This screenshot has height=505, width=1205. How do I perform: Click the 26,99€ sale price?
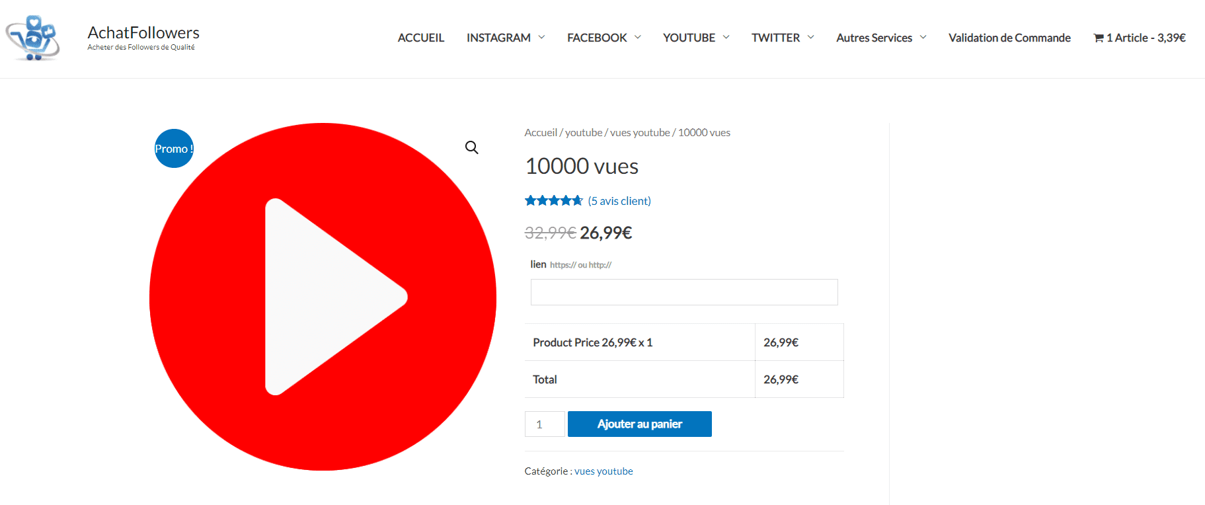606,233
